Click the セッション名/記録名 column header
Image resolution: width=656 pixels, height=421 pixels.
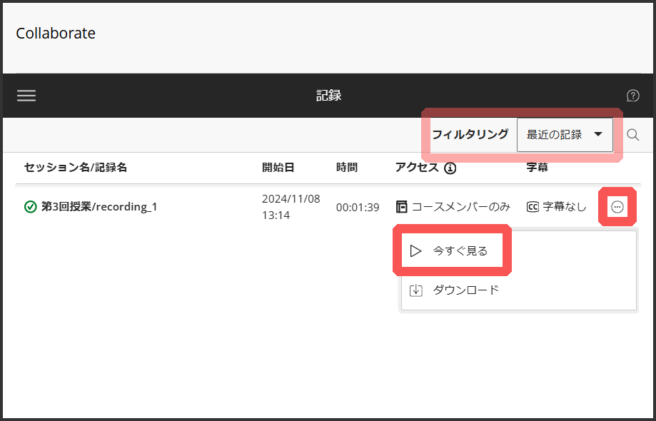click(x=76, y=168)
